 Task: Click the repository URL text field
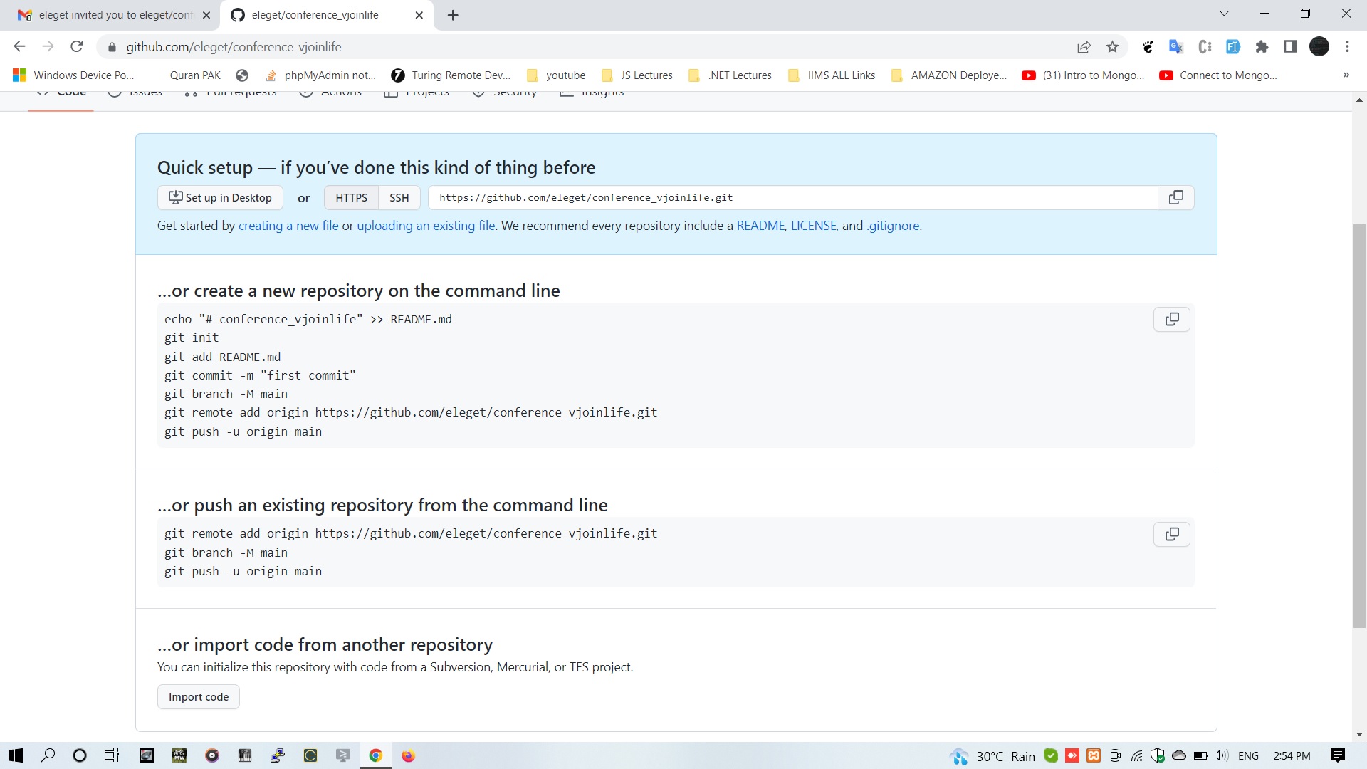[x=790, y=197]
